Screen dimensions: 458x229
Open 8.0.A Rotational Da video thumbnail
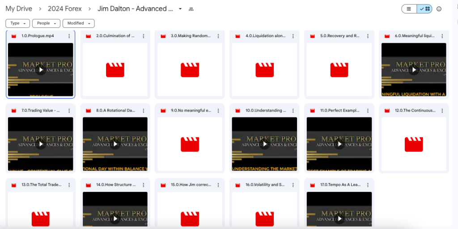[115, 144]
